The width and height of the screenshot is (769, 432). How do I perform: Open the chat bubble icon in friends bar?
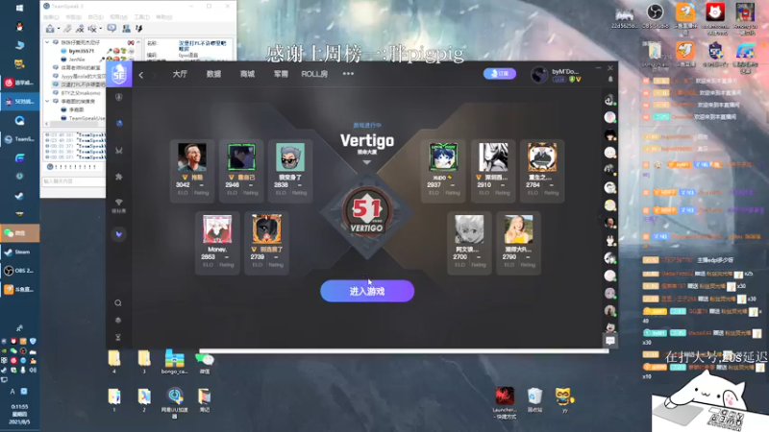coord(610,341)
